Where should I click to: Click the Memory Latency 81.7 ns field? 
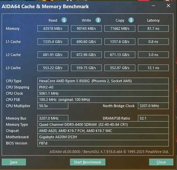(x=153, y=28)
